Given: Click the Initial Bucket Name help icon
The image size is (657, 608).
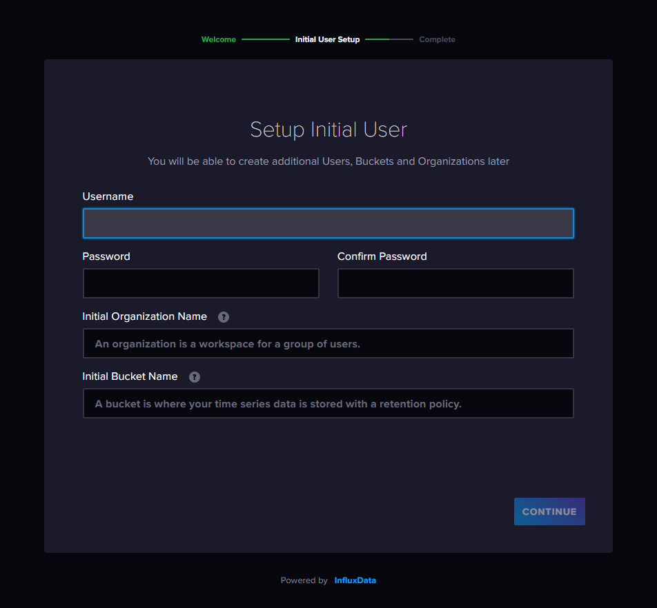Looking at the screenshot, I should pyautogui.click(x=195, y=377).
